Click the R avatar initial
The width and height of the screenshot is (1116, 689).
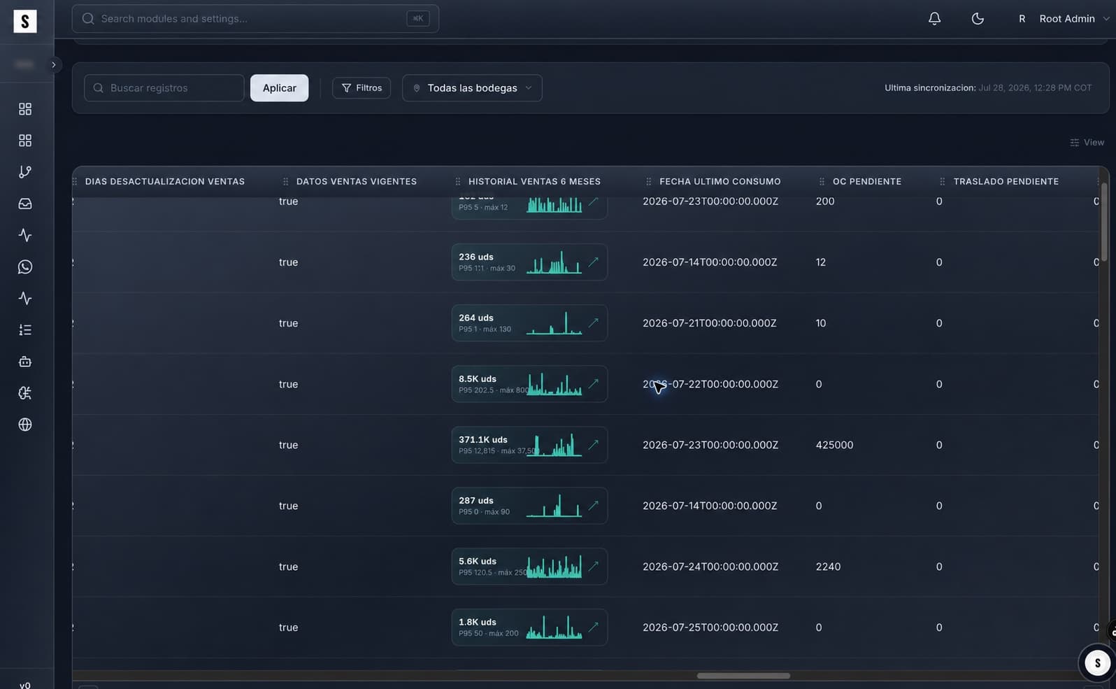pyautogui.click(x=1022, y=19)
